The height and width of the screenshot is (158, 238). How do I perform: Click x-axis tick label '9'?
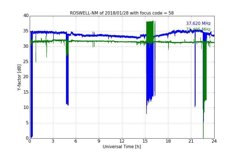click(99, 141)
